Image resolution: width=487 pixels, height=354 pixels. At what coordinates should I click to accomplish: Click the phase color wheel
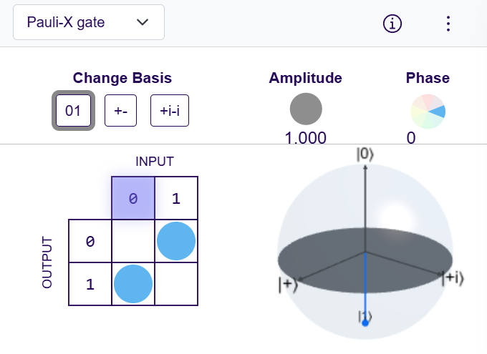click(428, 111)
